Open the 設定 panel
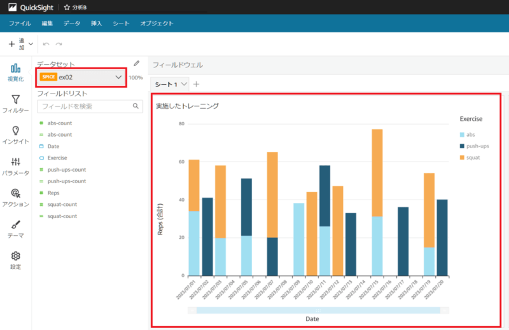This screenshot has width=509, height=330. 15,260
